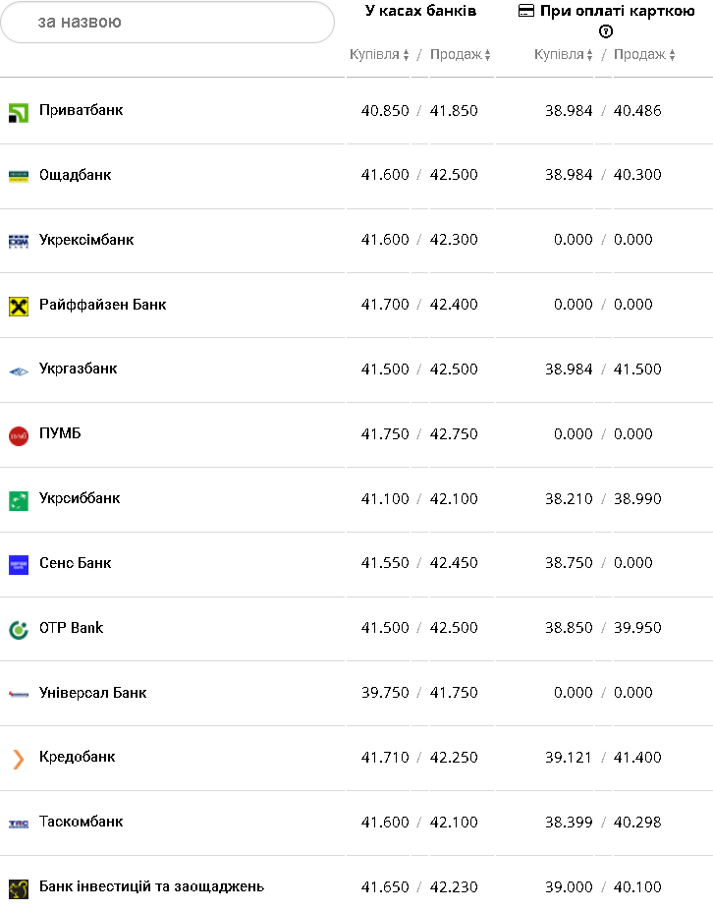Open the Універсал Банк link

coord(92,693)
